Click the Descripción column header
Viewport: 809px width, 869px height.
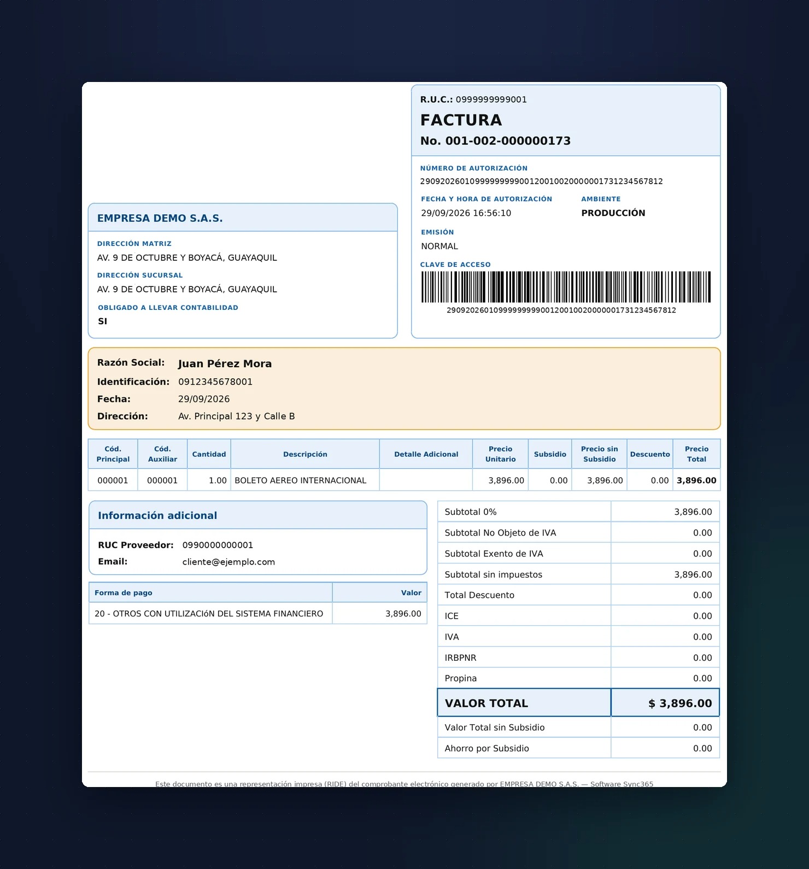305,454
